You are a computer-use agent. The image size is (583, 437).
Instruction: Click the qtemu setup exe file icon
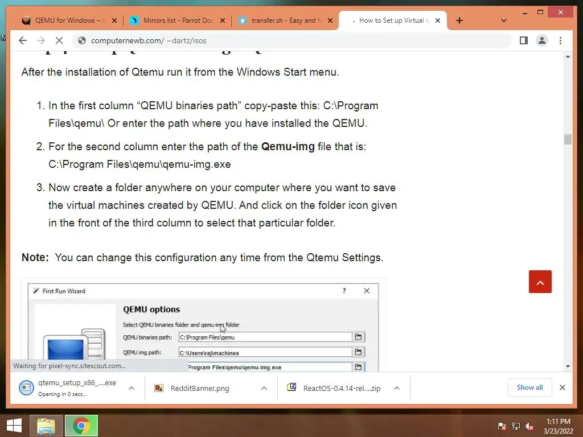[26, 388]
